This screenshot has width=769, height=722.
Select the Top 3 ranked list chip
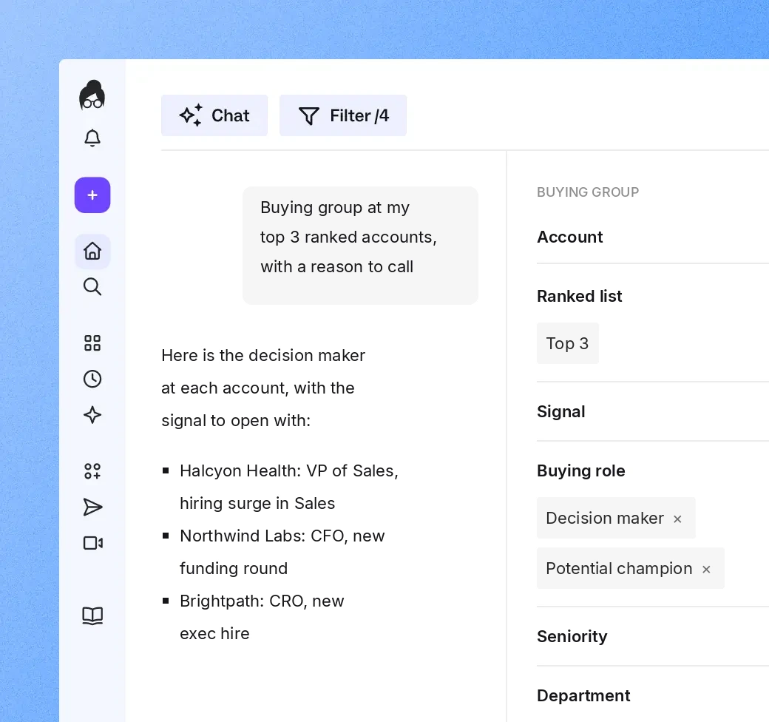tap(567, 343)
